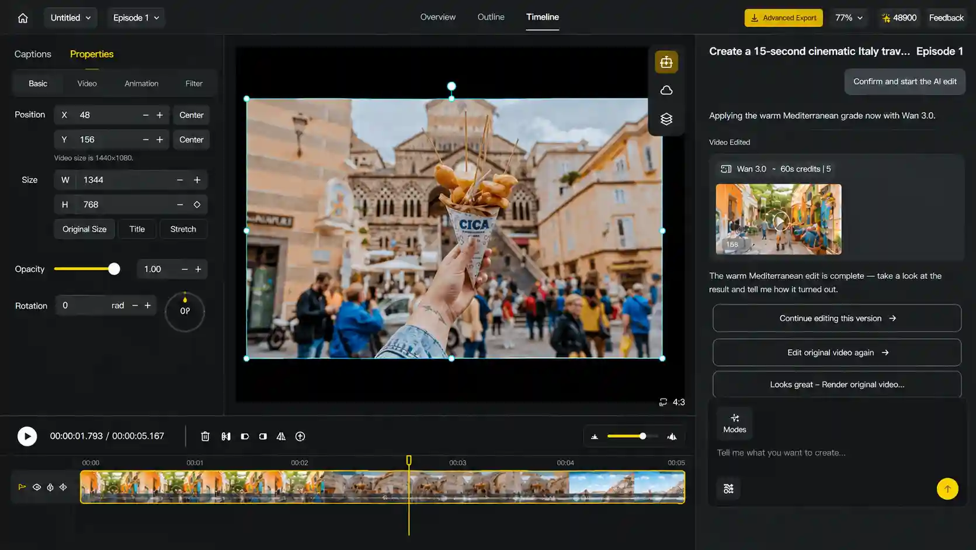This screenshot has height=550, width=976.
Task: Toggle the track keyframe diamond icon
Action: coord(63,487)
